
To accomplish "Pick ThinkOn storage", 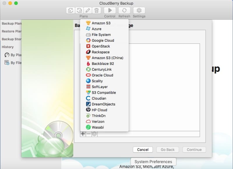I will tap(104, 116).
